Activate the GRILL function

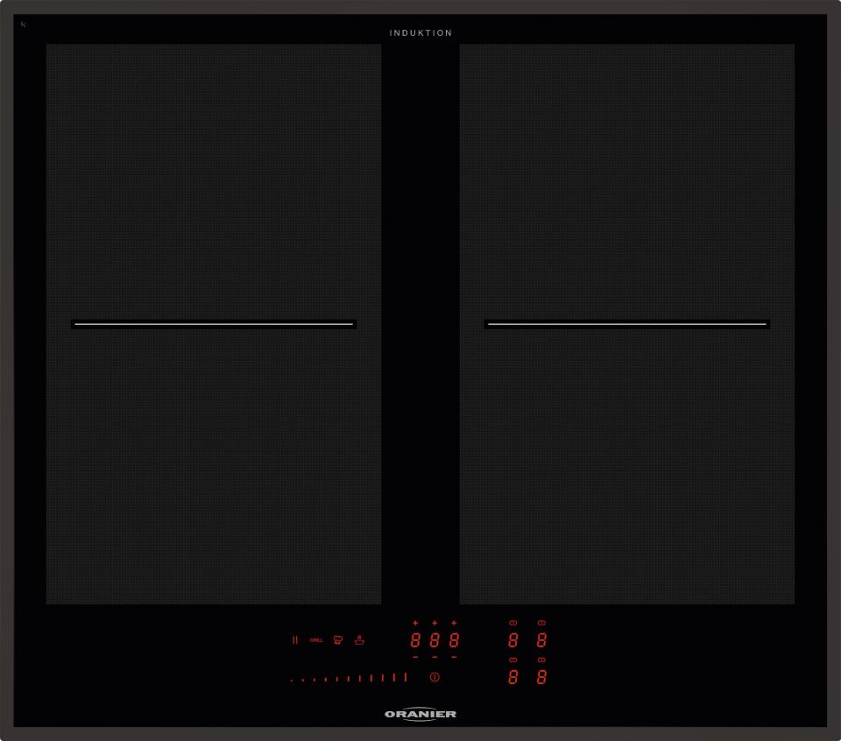[x=316, y=640]
